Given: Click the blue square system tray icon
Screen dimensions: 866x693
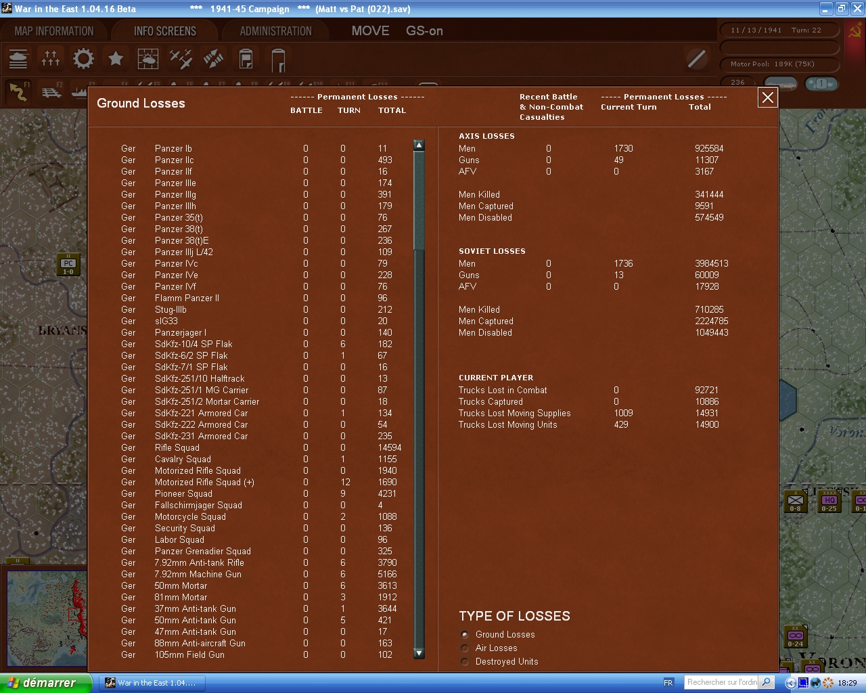Looking at the screenshot, I should point(804,683).
